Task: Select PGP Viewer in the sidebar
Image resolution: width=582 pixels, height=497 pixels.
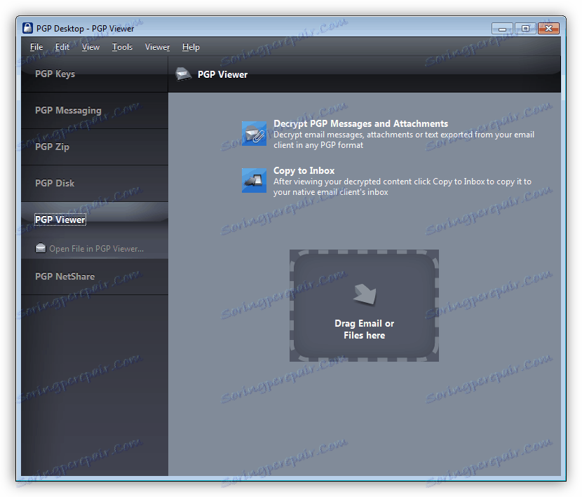Action: [94, 219]
